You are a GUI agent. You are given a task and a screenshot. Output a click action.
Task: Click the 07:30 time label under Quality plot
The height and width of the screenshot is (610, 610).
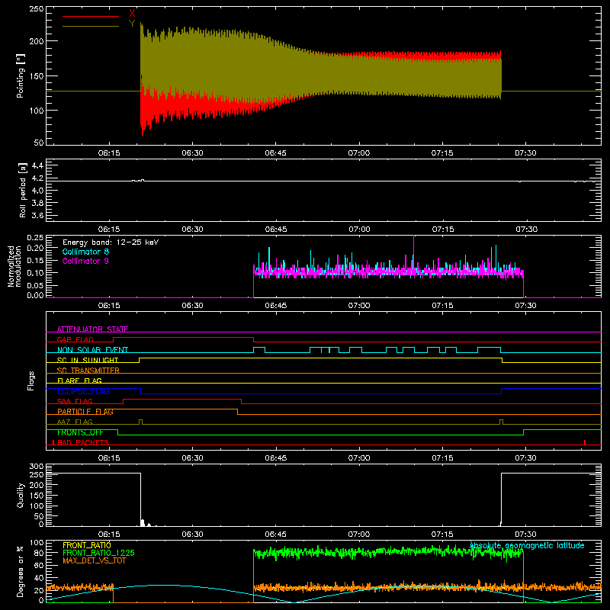pos(525,535)
